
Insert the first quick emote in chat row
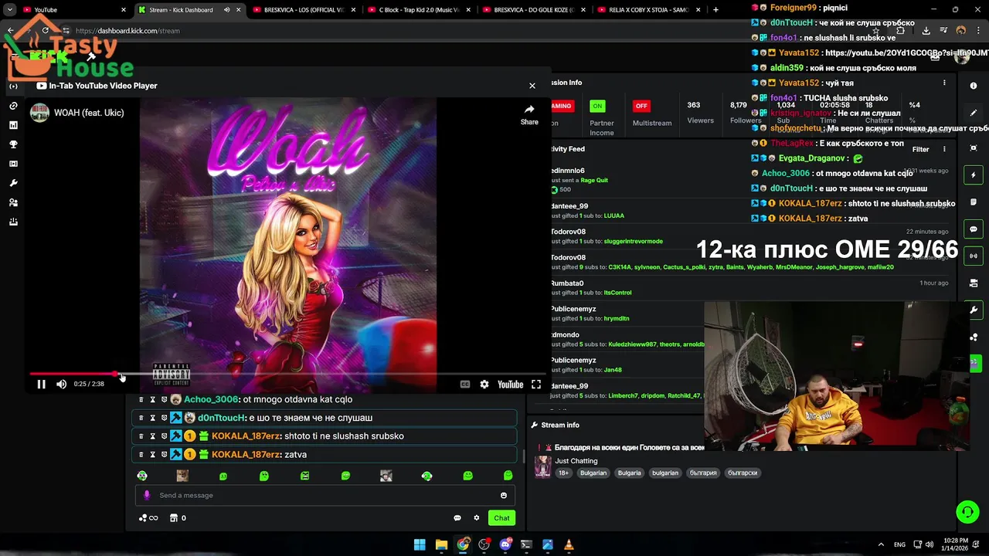142,476
